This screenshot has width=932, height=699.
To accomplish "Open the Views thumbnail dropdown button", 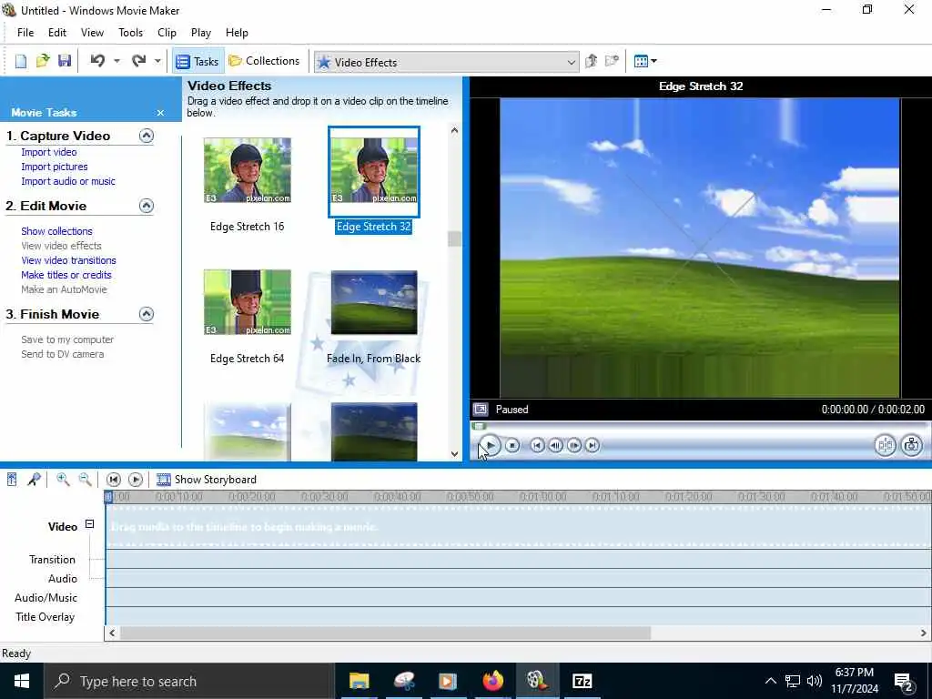I will click(645, 61).
